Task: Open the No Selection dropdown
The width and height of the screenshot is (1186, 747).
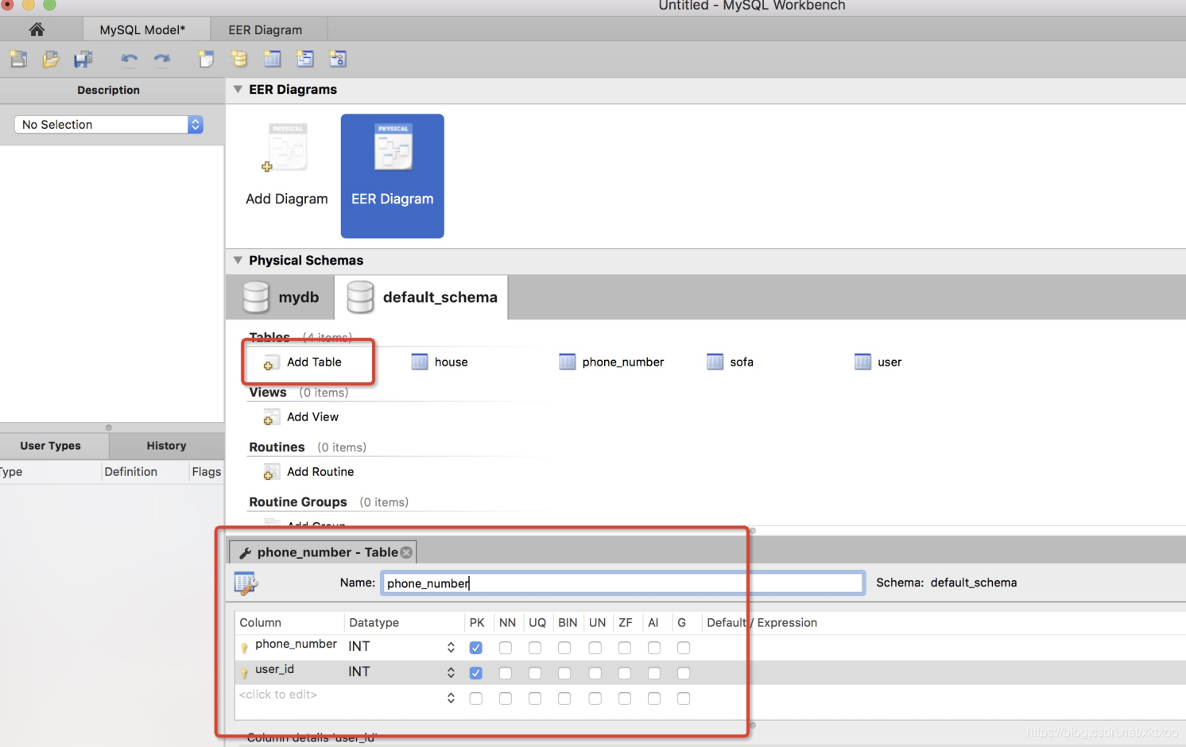Action: point(109,125)
